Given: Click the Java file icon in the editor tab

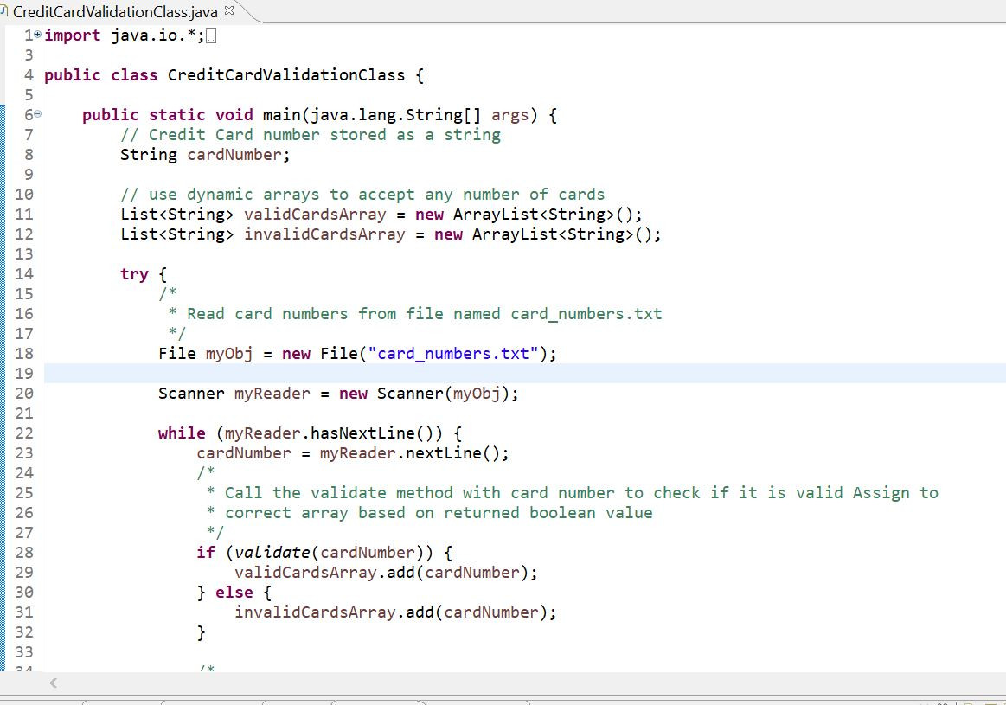Looking at the screenshot, I should tap(5, 11).
